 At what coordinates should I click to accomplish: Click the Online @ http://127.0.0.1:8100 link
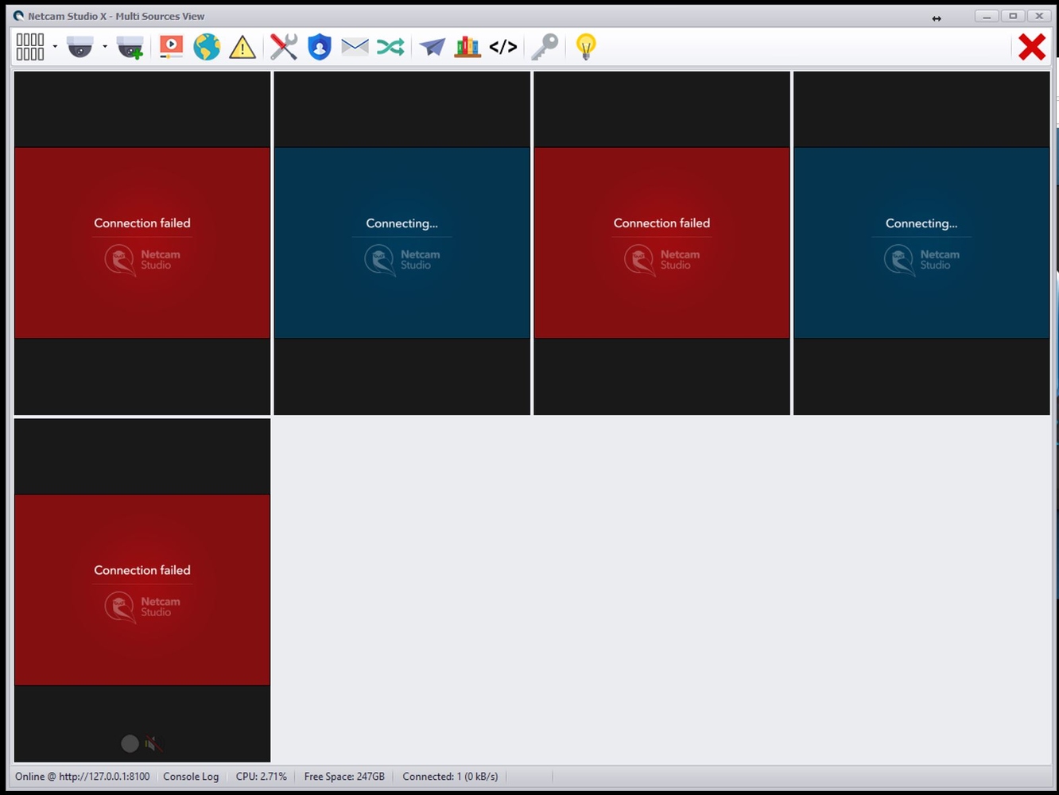[x=82, y=777]
